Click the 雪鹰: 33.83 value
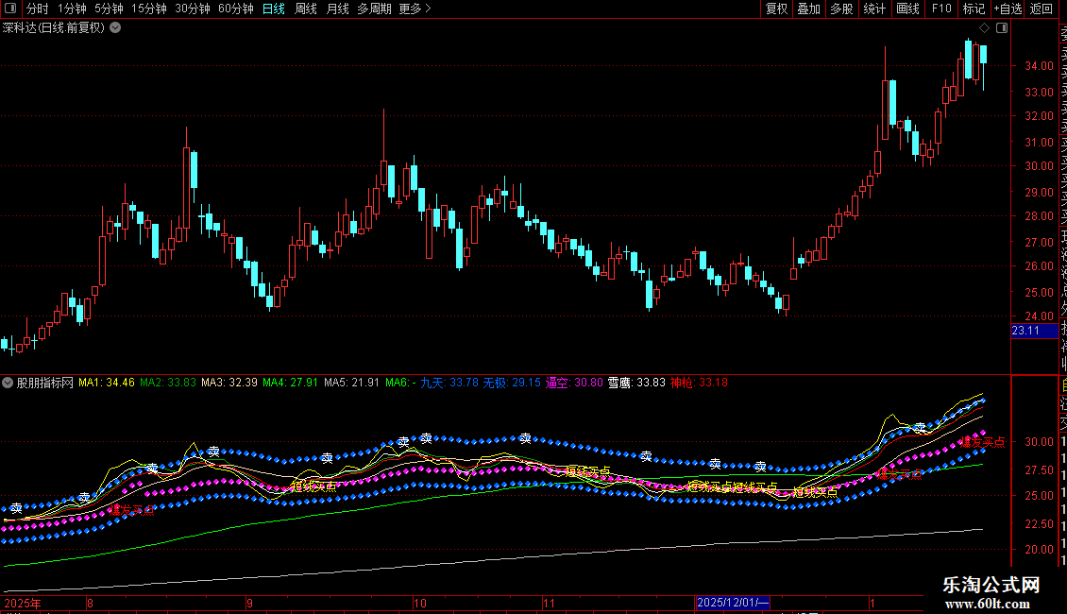This screenshot has width=1067, height=614. (636, 383)
